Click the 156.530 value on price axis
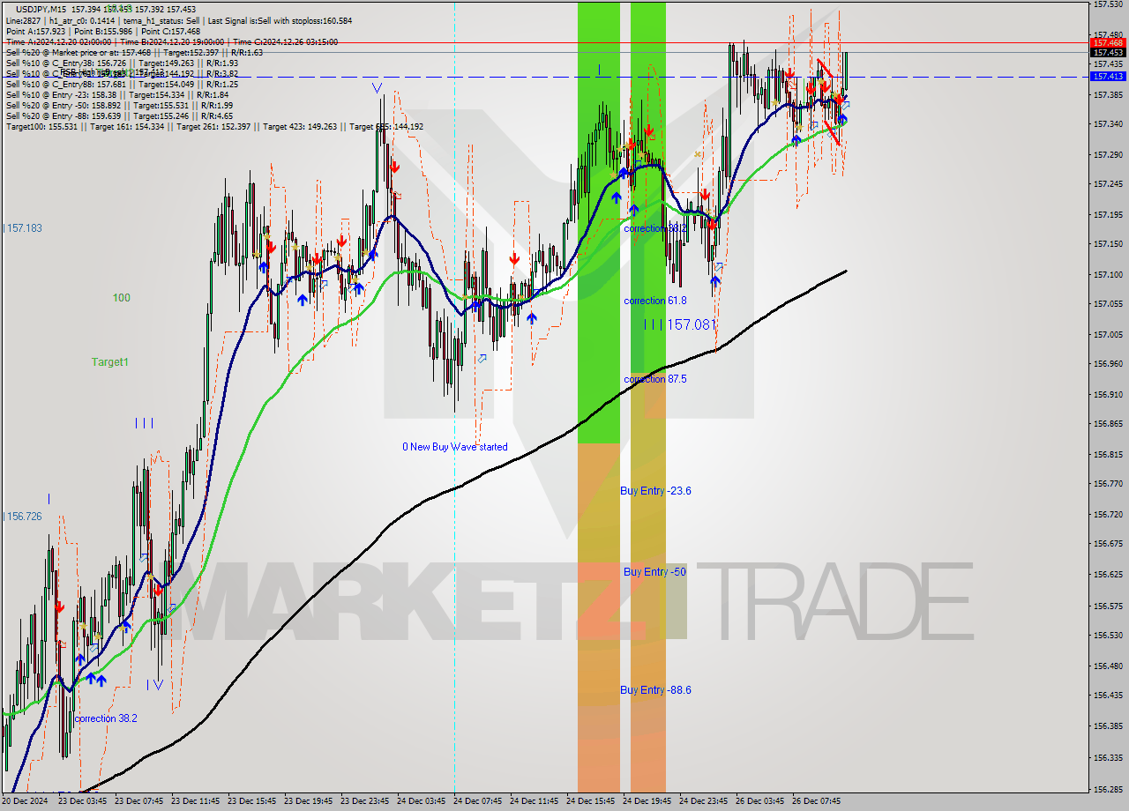1129x811 pixels. [1107, 636]
